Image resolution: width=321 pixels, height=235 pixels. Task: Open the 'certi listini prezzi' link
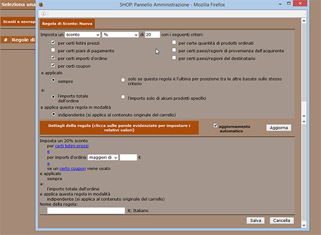72,146
